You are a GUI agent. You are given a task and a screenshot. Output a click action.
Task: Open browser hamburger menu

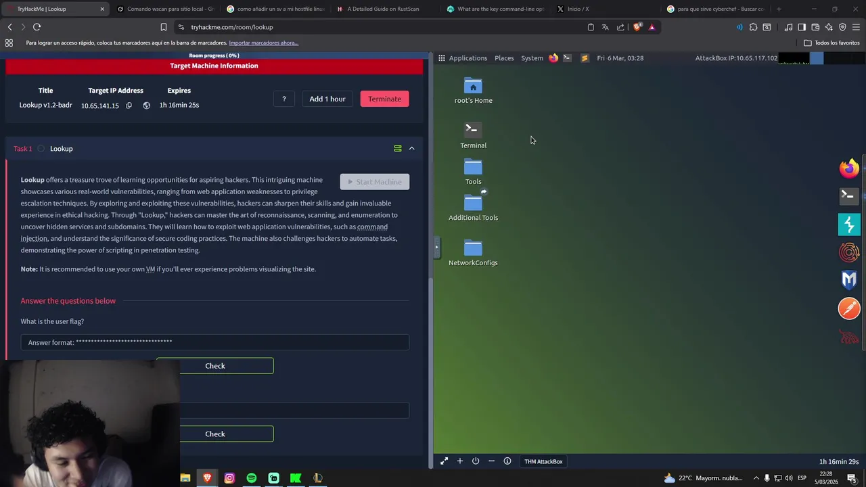[x=856, y=27]
